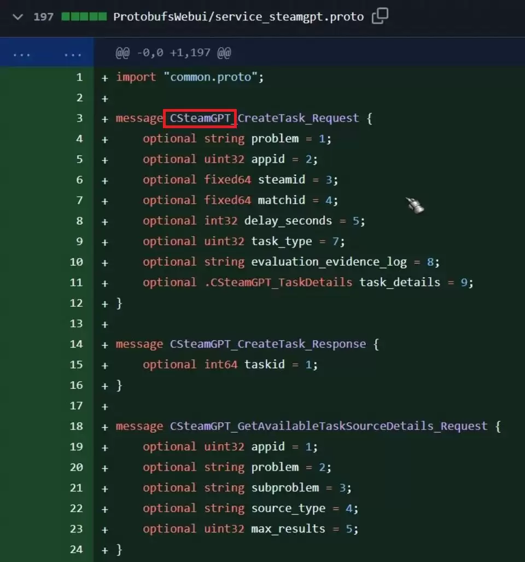Viewport: 525px width, 562px height.
Task: Click the import common.proto statement
Action: 189,77
